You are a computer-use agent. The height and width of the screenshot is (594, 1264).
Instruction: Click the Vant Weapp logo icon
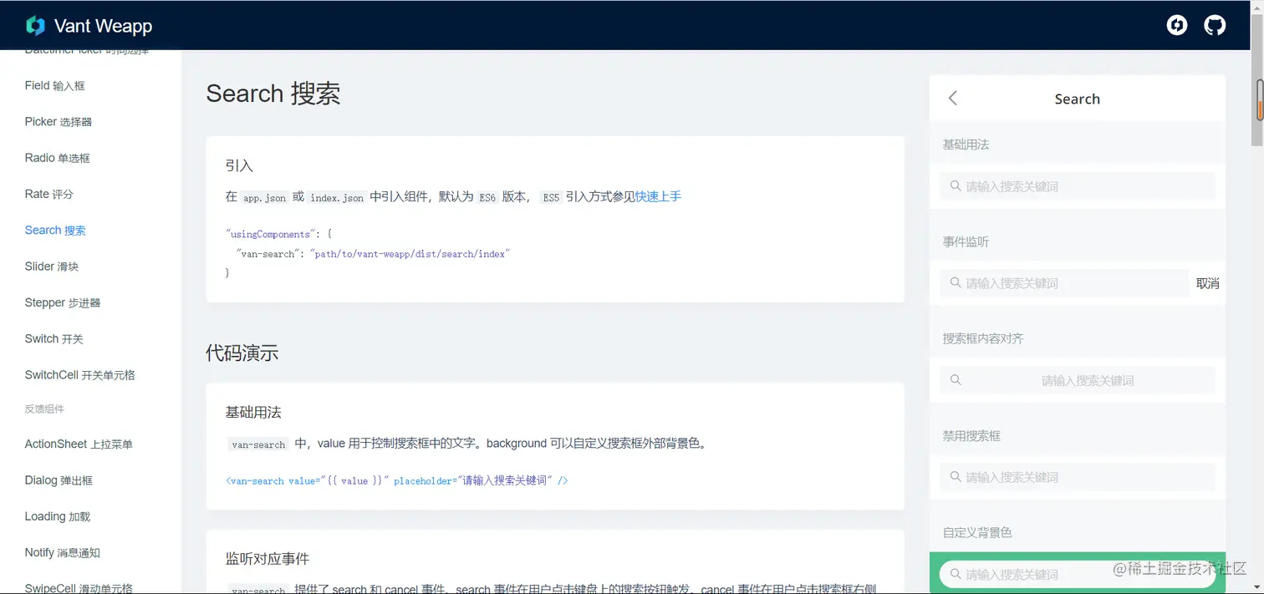click(x=35, y=25)
